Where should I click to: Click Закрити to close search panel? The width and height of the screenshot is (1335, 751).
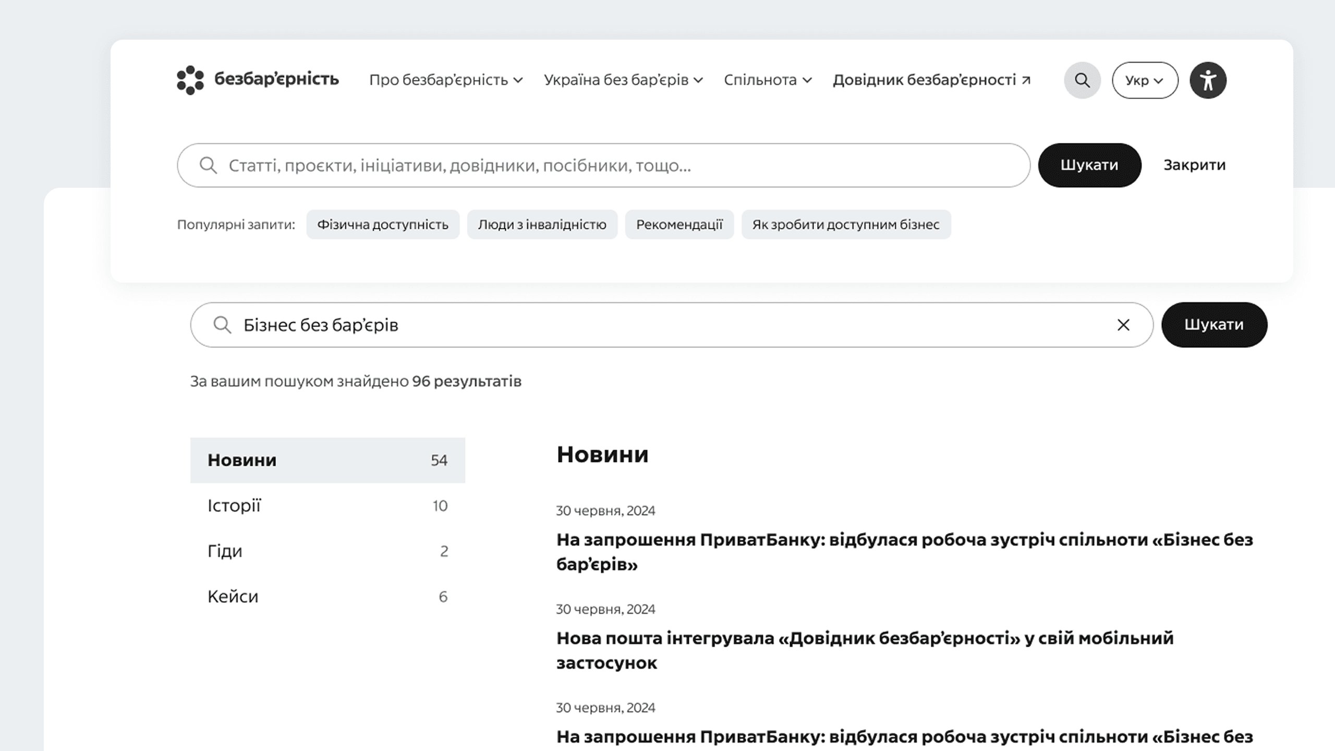coord(1194,165)
